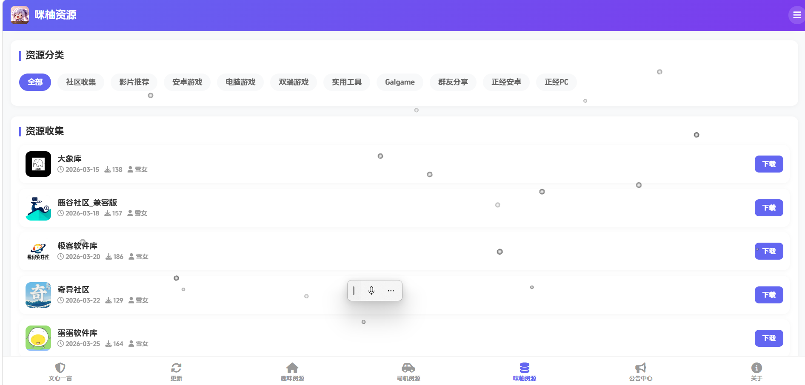This screenshot has width=805, height=385.
Task: Click the 蛋蛋软件库 app icon
Action: (x=38, y=338)
